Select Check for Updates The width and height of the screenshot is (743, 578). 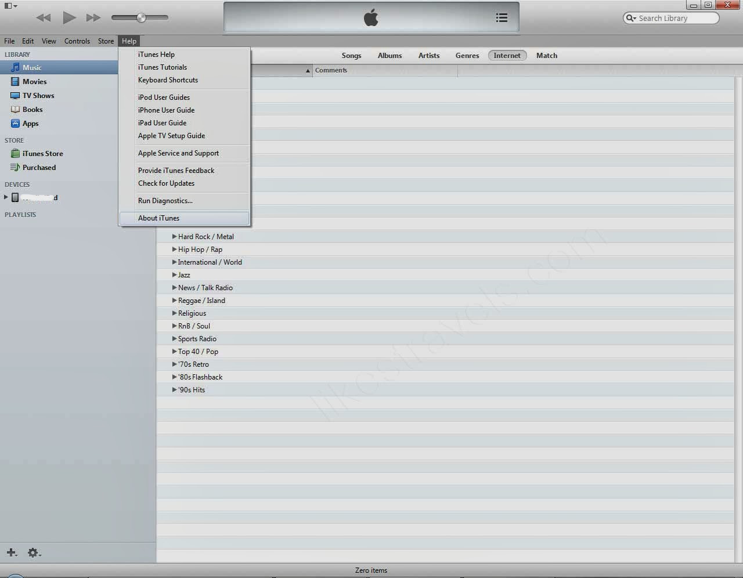pos(185,183)
